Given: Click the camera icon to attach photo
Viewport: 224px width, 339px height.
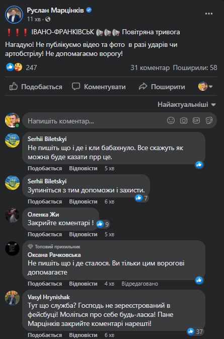Looking at the screenshot, I should (x=184, y=120).
